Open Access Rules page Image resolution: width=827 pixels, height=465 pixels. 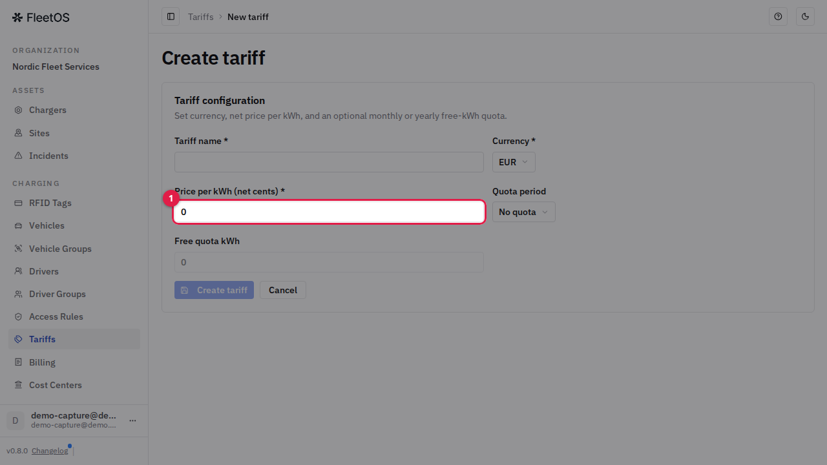click(x=74, y=316)
